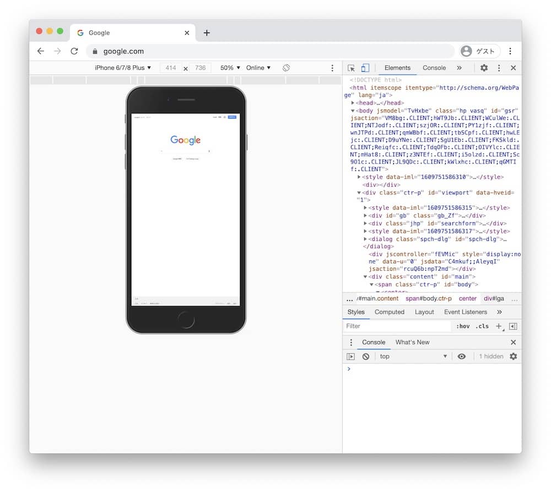Screen dimensions: 551x492
Task: Rotate the device orientation
Action: coord(286,68)
